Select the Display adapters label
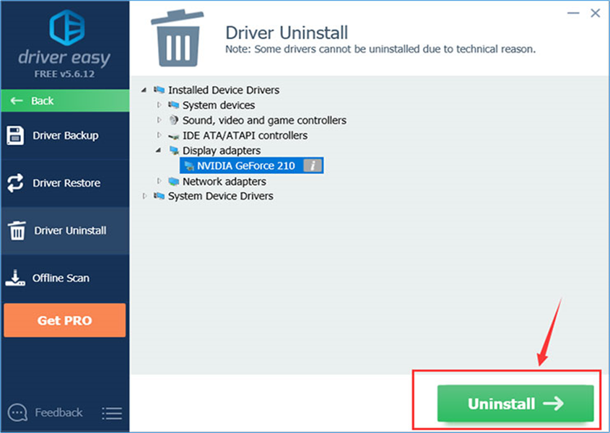Viewport: 610px width, 433px height. click(x=222, y=151)
